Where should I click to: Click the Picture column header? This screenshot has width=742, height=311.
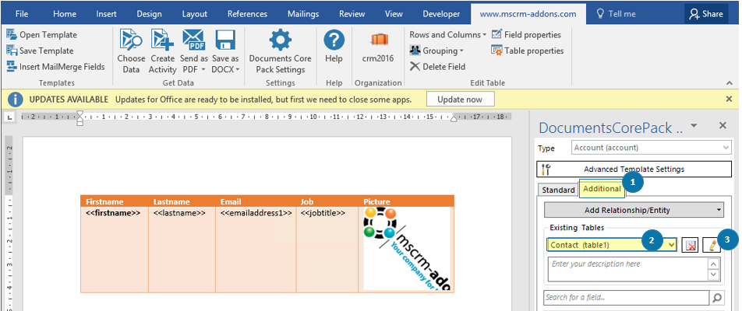(376, 201)
